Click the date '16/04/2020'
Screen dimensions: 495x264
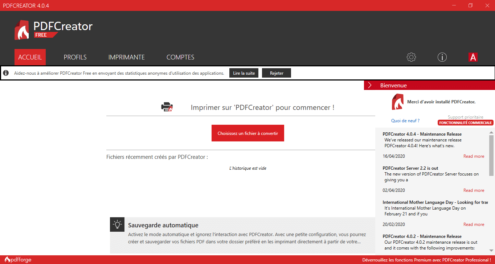pyautogui.click(x=394, y=156)
